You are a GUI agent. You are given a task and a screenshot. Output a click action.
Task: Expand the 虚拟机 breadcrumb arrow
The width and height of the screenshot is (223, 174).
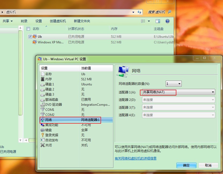point(2,12)
